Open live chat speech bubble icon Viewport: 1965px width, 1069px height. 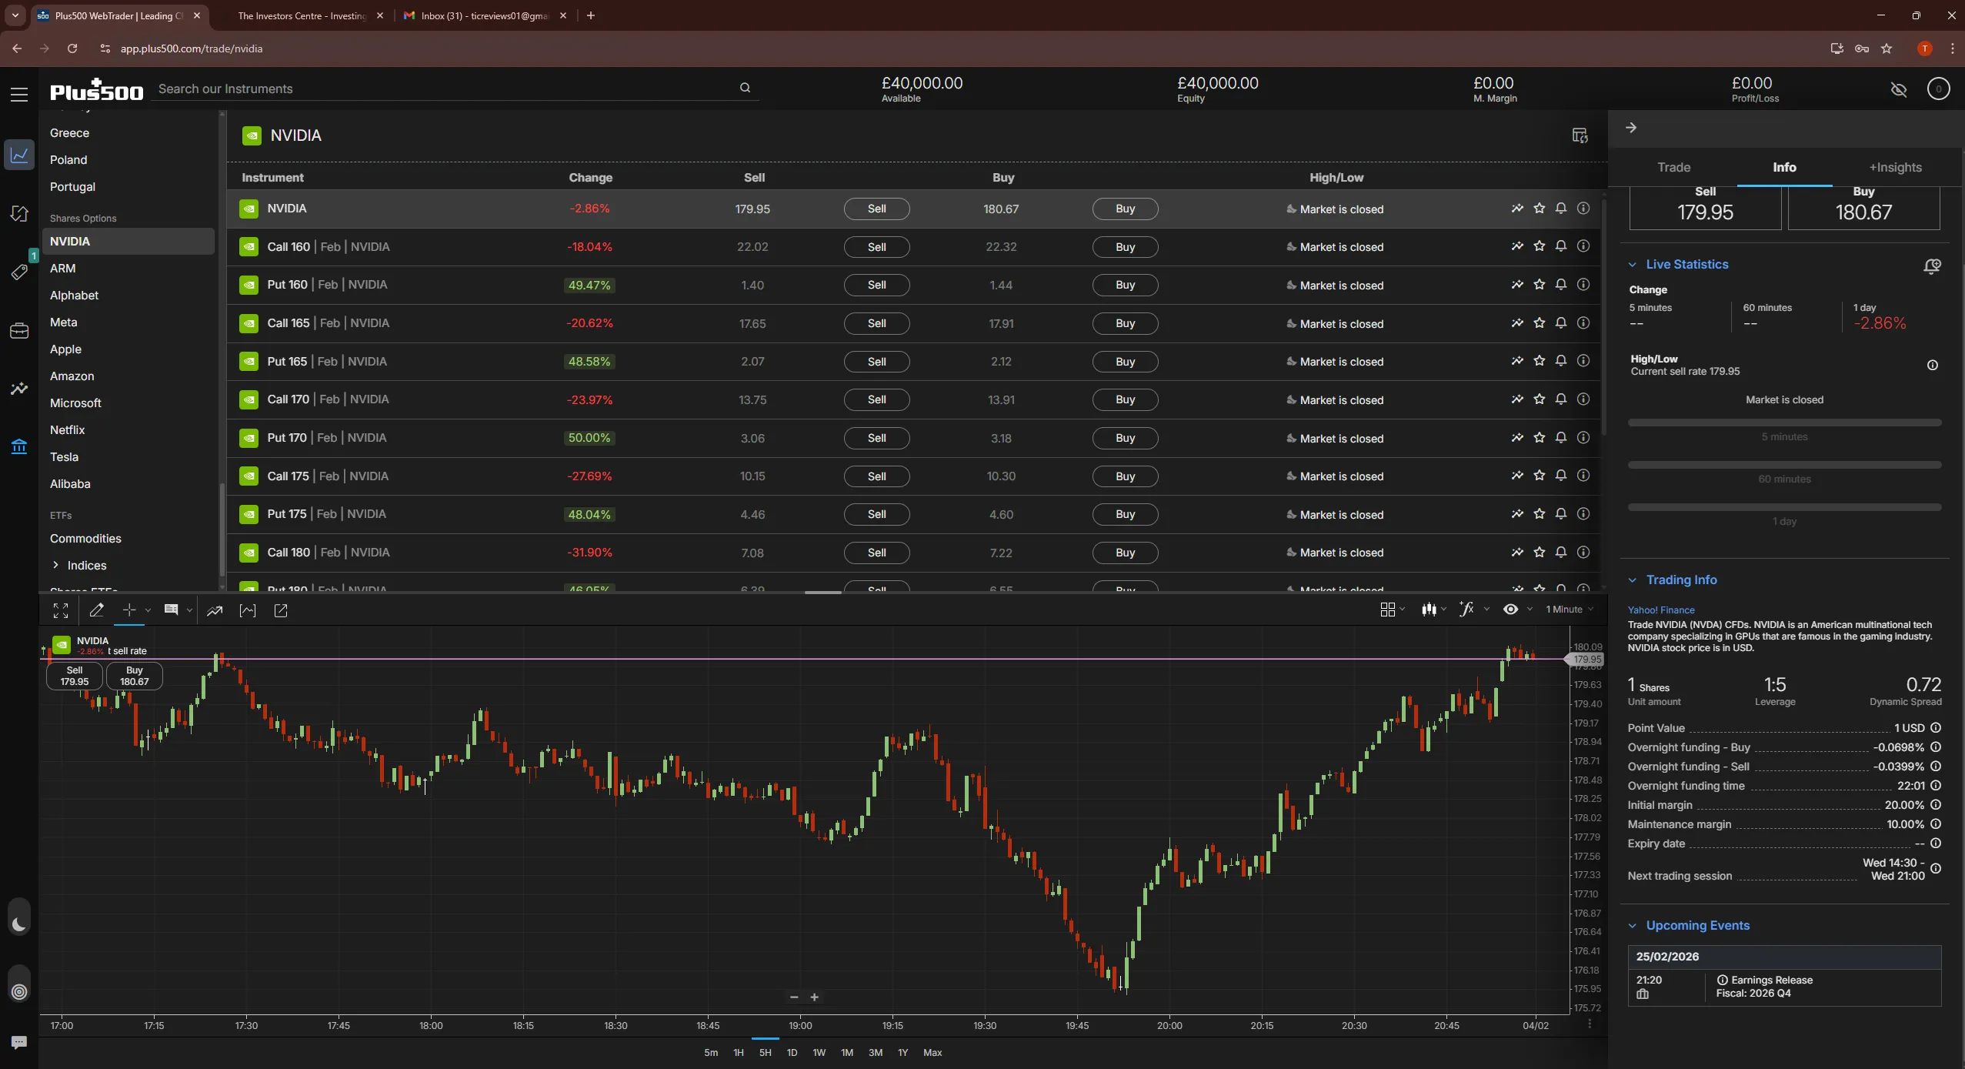coord(19,1042)
